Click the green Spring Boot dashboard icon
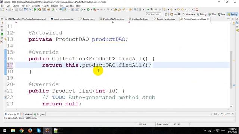Image resolution: width=239 pixels, height=134 pixels. 35,9
